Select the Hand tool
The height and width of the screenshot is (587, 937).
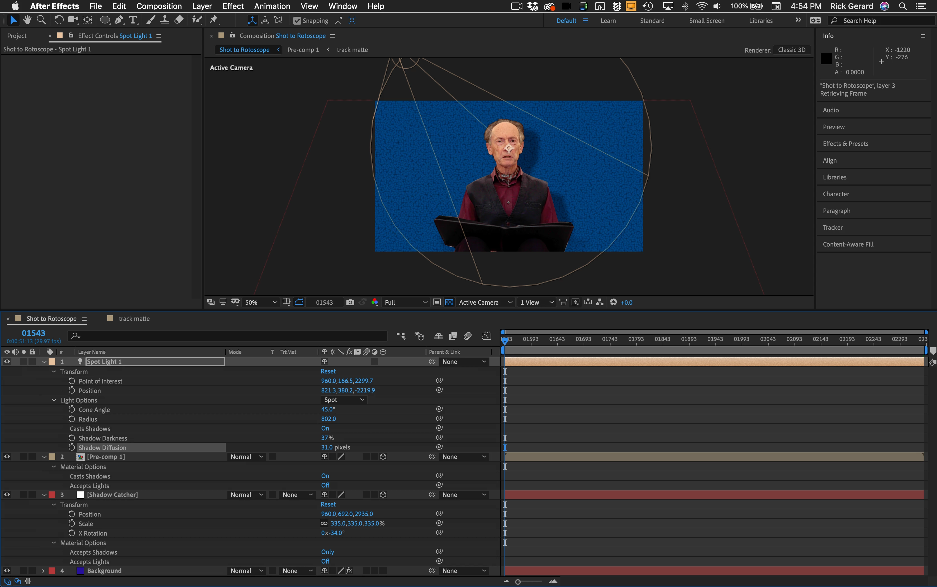click(x=27, y=20)
